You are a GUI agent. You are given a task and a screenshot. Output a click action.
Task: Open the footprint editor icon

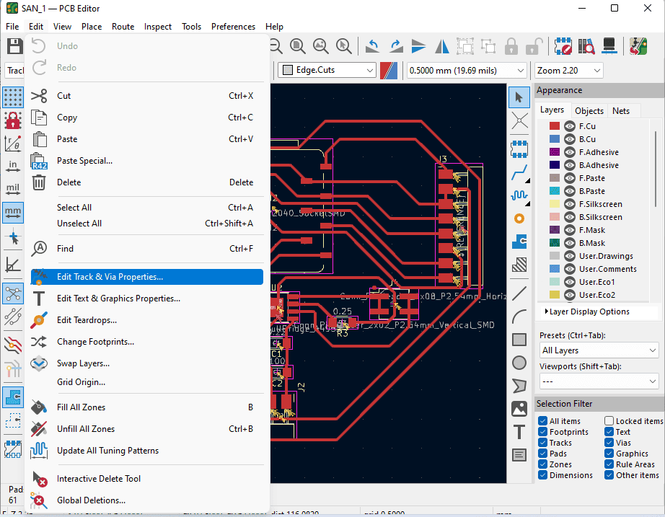click(x=563, y=46)
